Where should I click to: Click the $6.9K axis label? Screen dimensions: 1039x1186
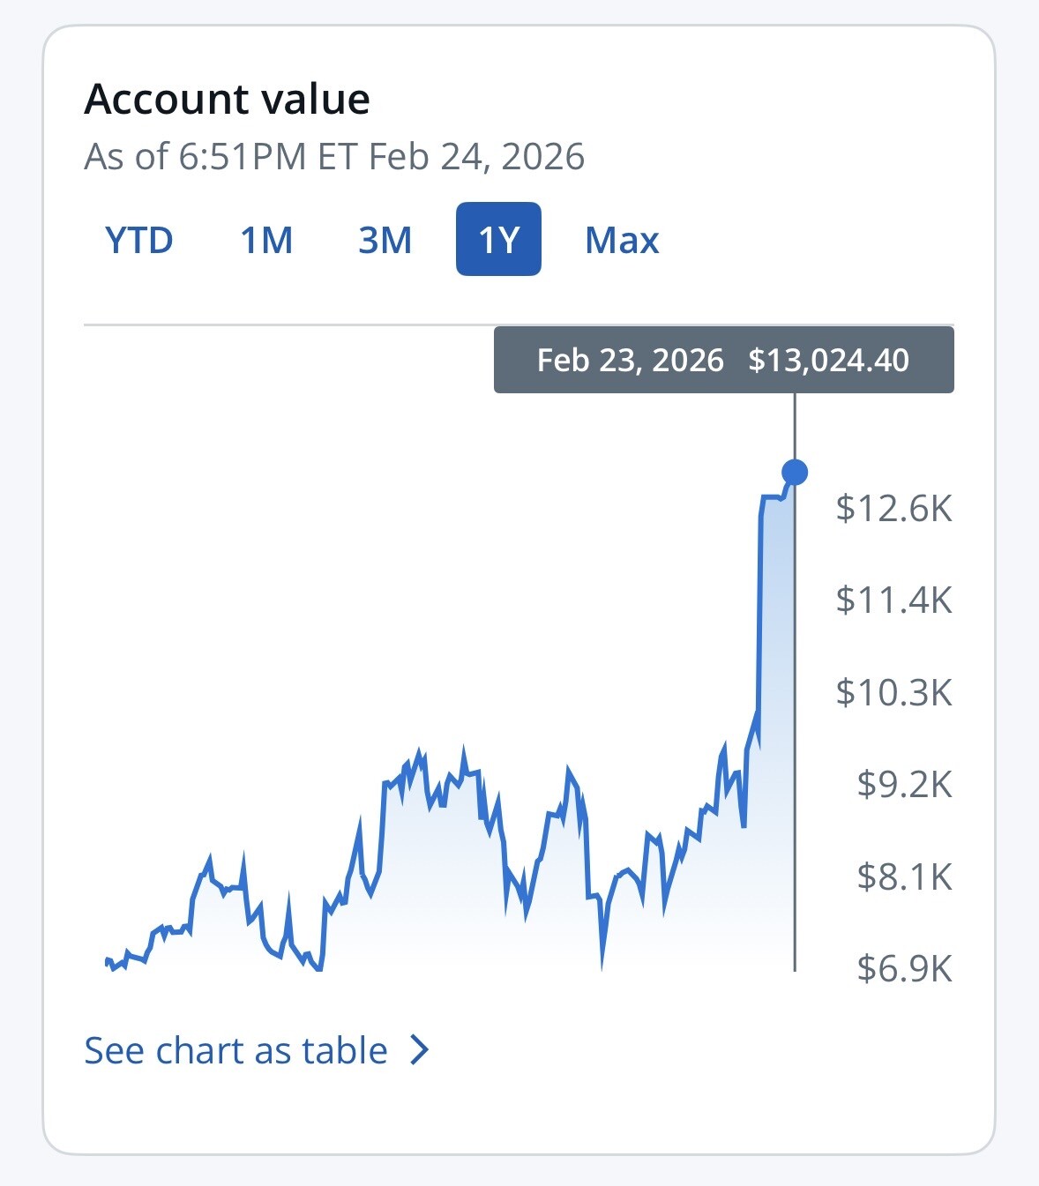coord(904,969)
